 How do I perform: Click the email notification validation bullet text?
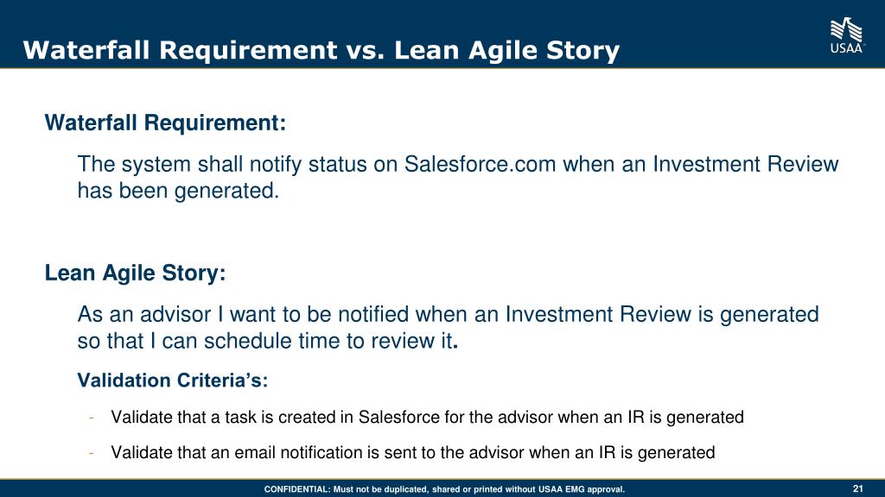tap(413, 453)
